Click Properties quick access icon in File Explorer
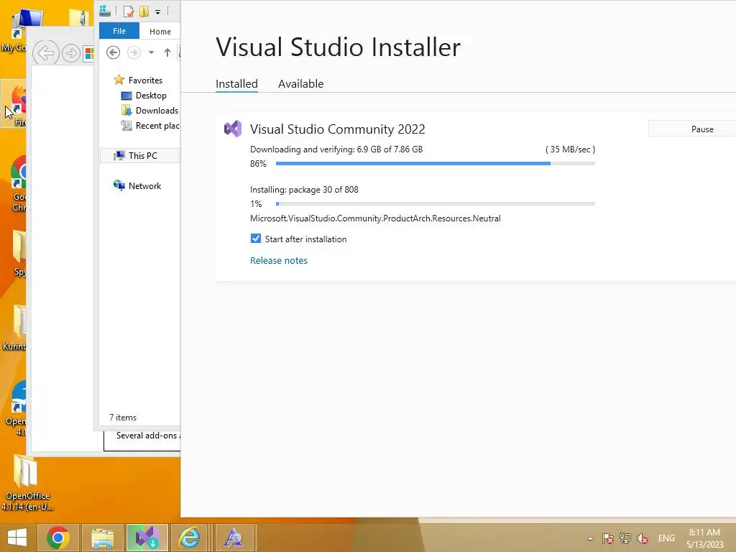This screenshot has height=552, width=736. (129, 11)
